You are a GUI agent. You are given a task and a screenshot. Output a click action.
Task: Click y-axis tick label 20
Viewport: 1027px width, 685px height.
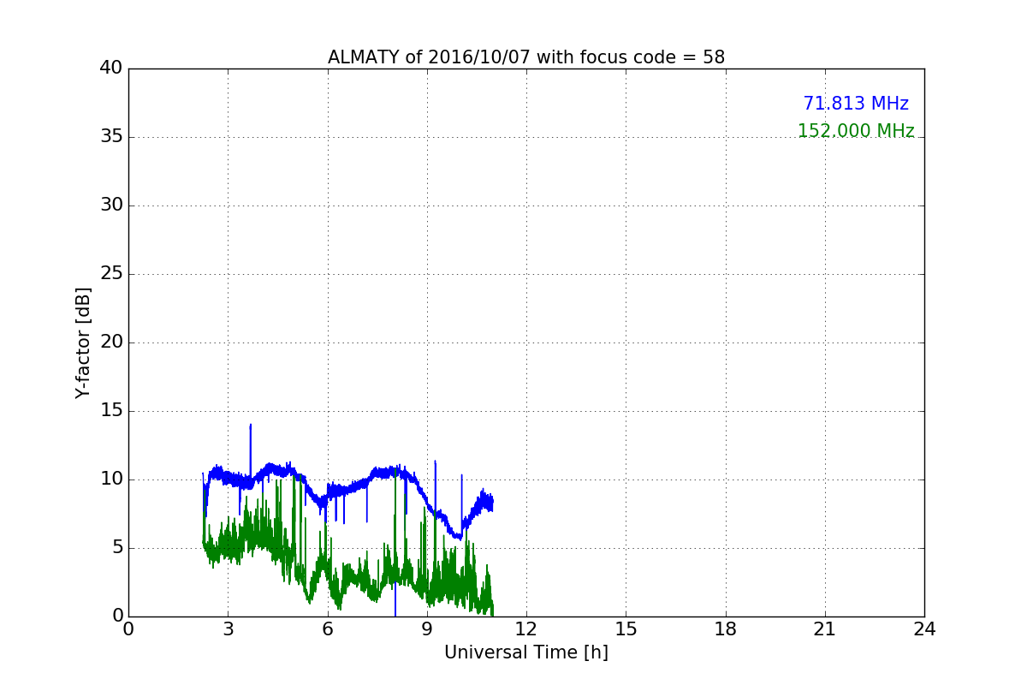(111, 342)
